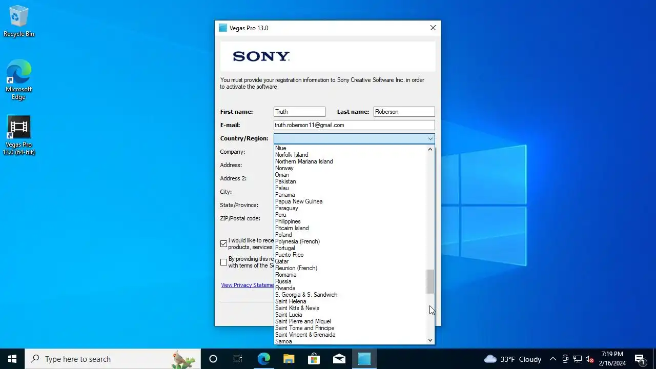
Task: Check the 'By providing this' agreement checkbox
Action: tap(223, 262)
